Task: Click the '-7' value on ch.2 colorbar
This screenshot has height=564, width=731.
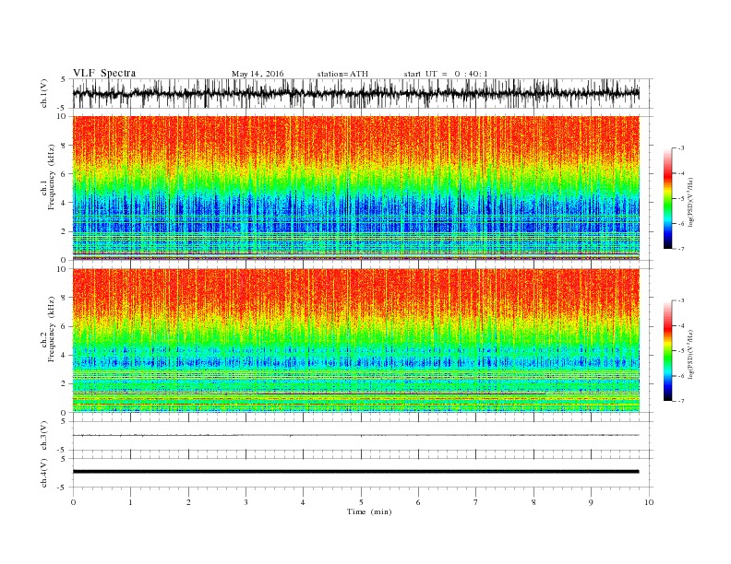Action: pyautogui.click(x=681, y=401)
